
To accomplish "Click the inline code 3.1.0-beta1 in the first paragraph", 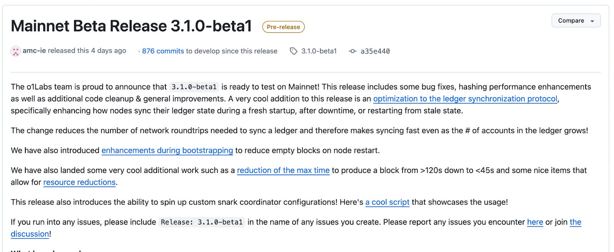I will click(x=194, y=87).
